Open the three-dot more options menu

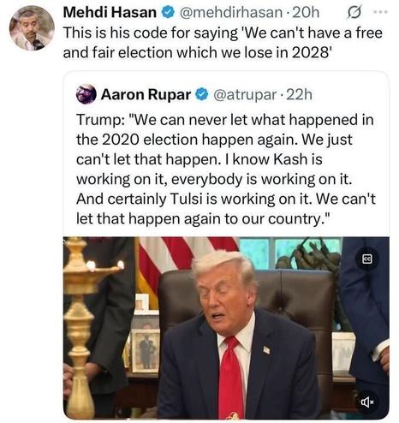[x=381, y=12]
